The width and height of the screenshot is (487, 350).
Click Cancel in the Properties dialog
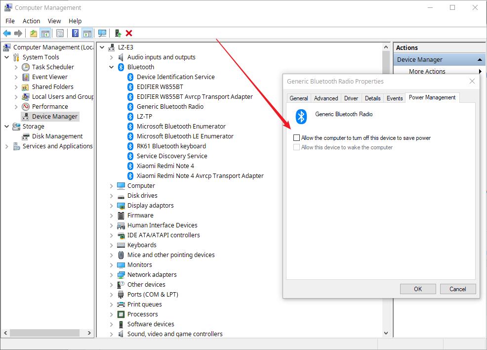pos(458,289)
